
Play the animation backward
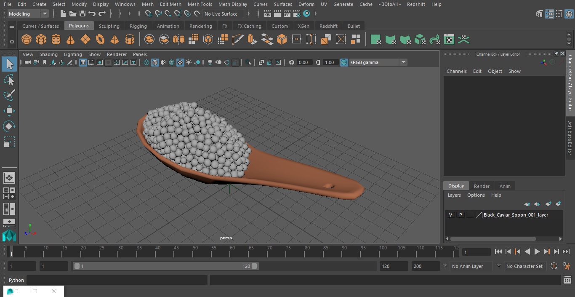click(x=527, y=252)
